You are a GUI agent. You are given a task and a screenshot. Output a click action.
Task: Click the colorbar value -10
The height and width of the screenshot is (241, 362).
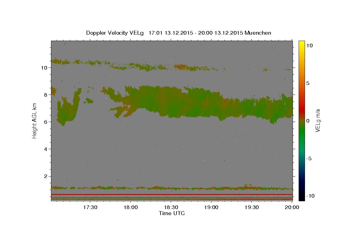310,196
